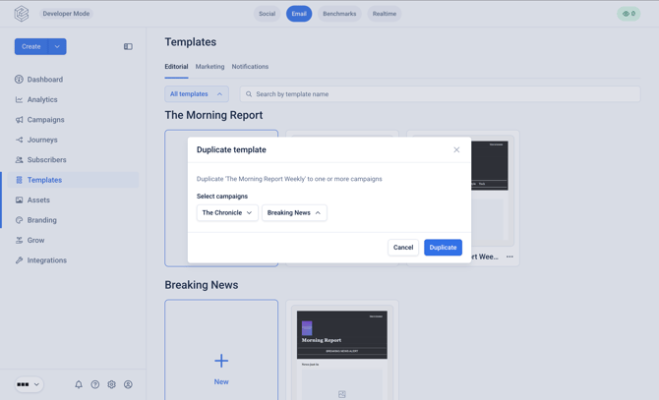This screenshot has width=659, height=400.
Task: Open the help question mark icon
Action: click(x=95, y=384)
